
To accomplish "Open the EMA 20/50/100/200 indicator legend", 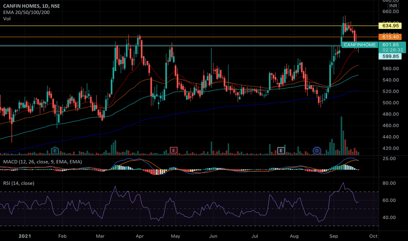I will point(26,12).
